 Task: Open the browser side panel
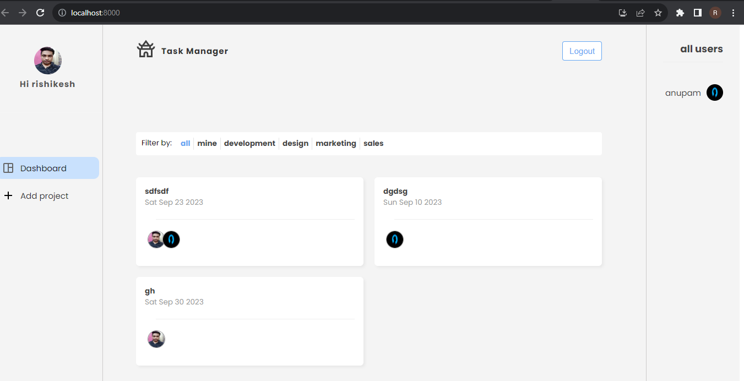[697, 12]
